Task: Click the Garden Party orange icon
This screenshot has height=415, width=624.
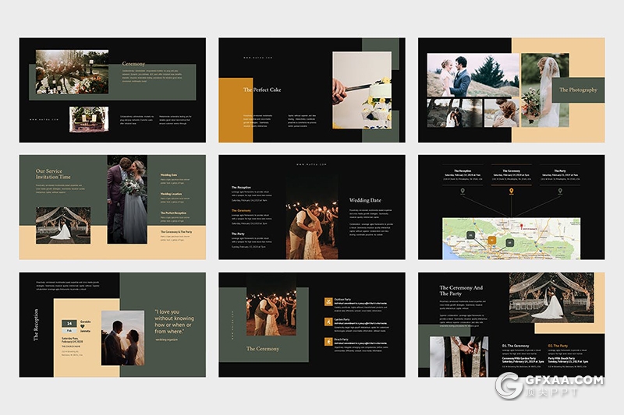Action: [328, 321]
